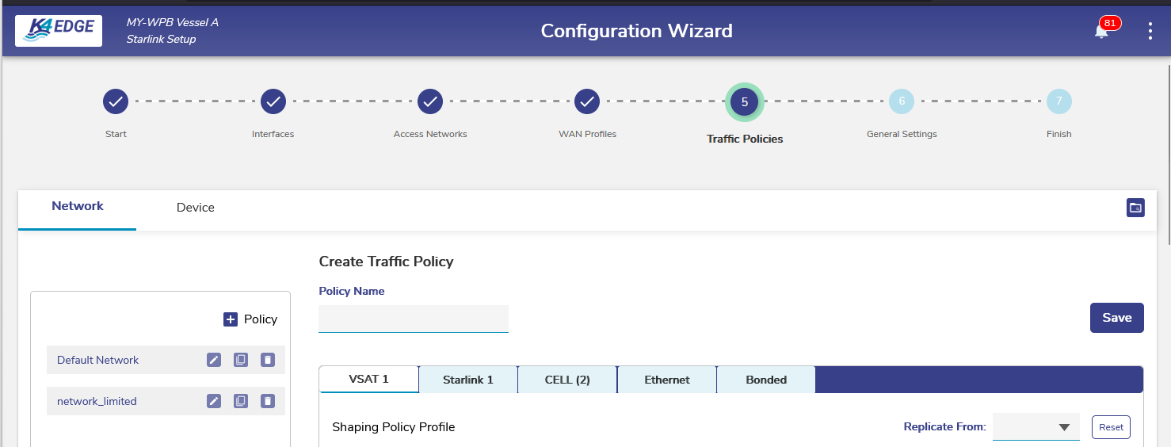Image resolution: width=1171 pixels, height=447 pixels.
Task: Click the Policy Name input field
Action: click(x=413, y=319)
